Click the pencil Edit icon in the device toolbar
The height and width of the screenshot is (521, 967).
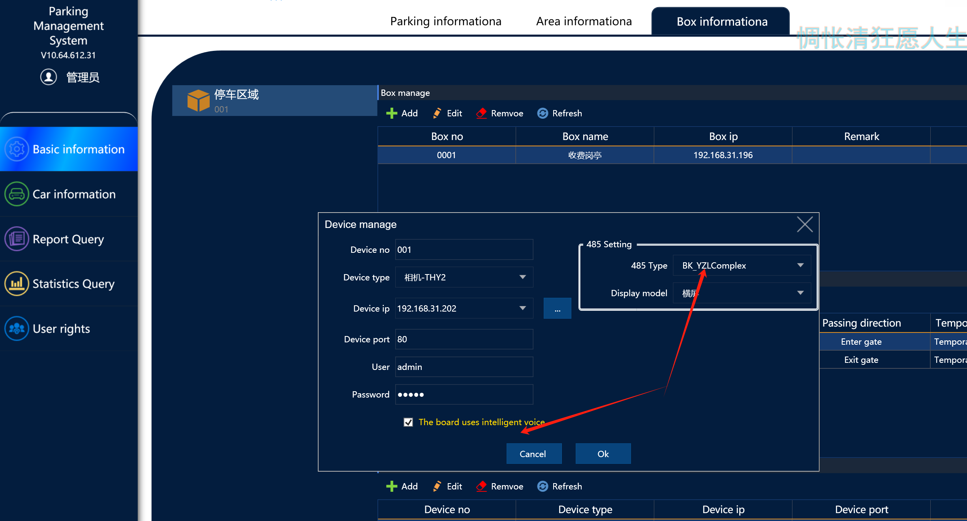click(437, 486)
